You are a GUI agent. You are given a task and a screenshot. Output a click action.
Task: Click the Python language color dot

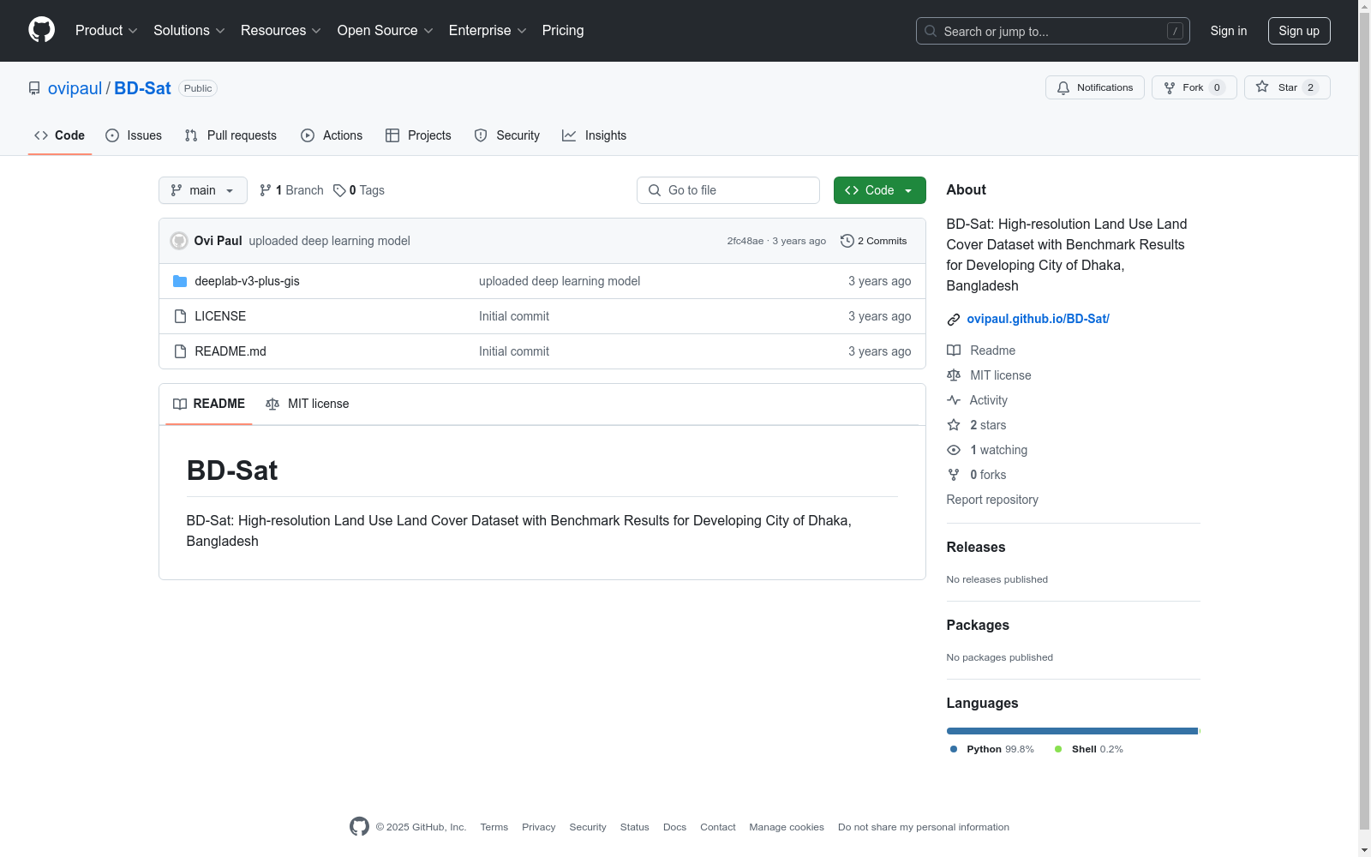(x=954, y=749)
